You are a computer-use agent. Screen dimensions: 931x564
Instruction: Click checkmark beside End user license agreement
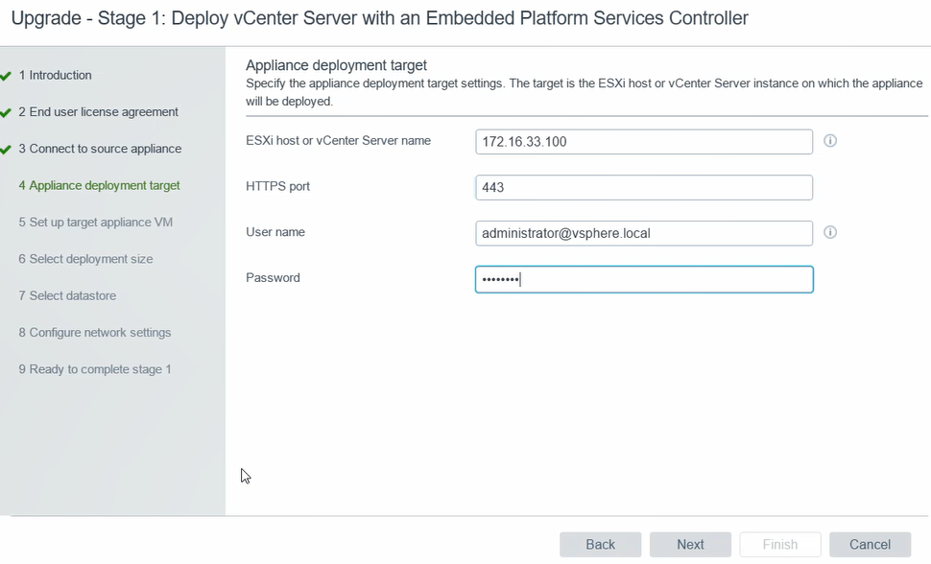[6, 113]
